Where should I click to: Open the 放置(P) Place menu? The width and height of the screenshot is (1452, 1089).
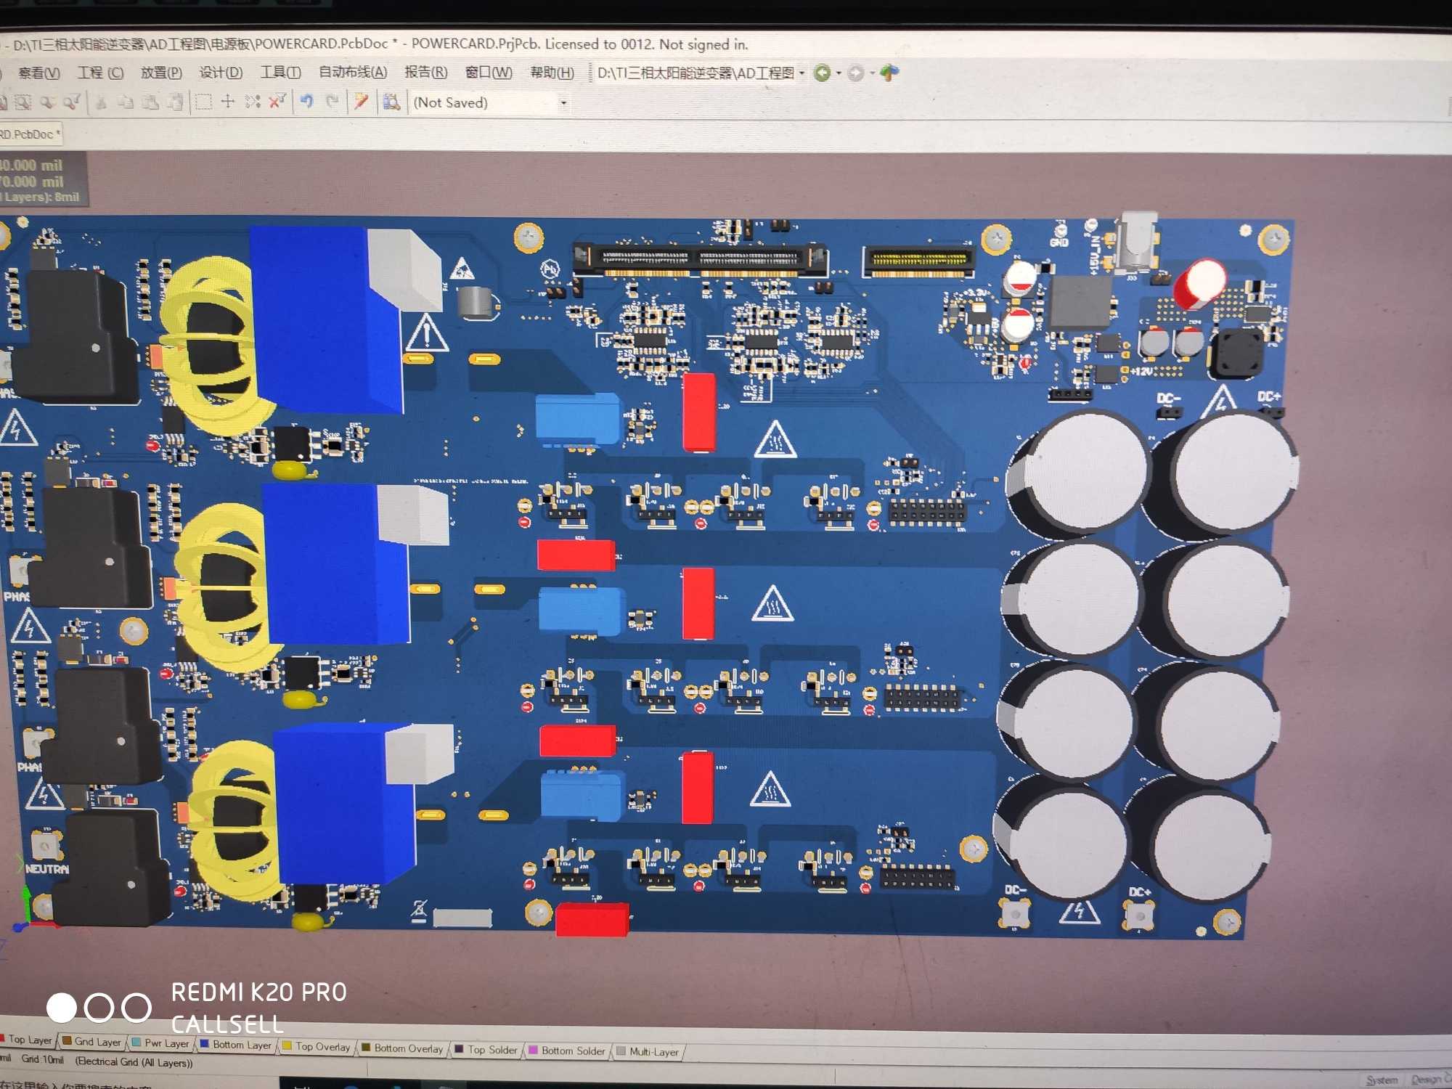161,73
